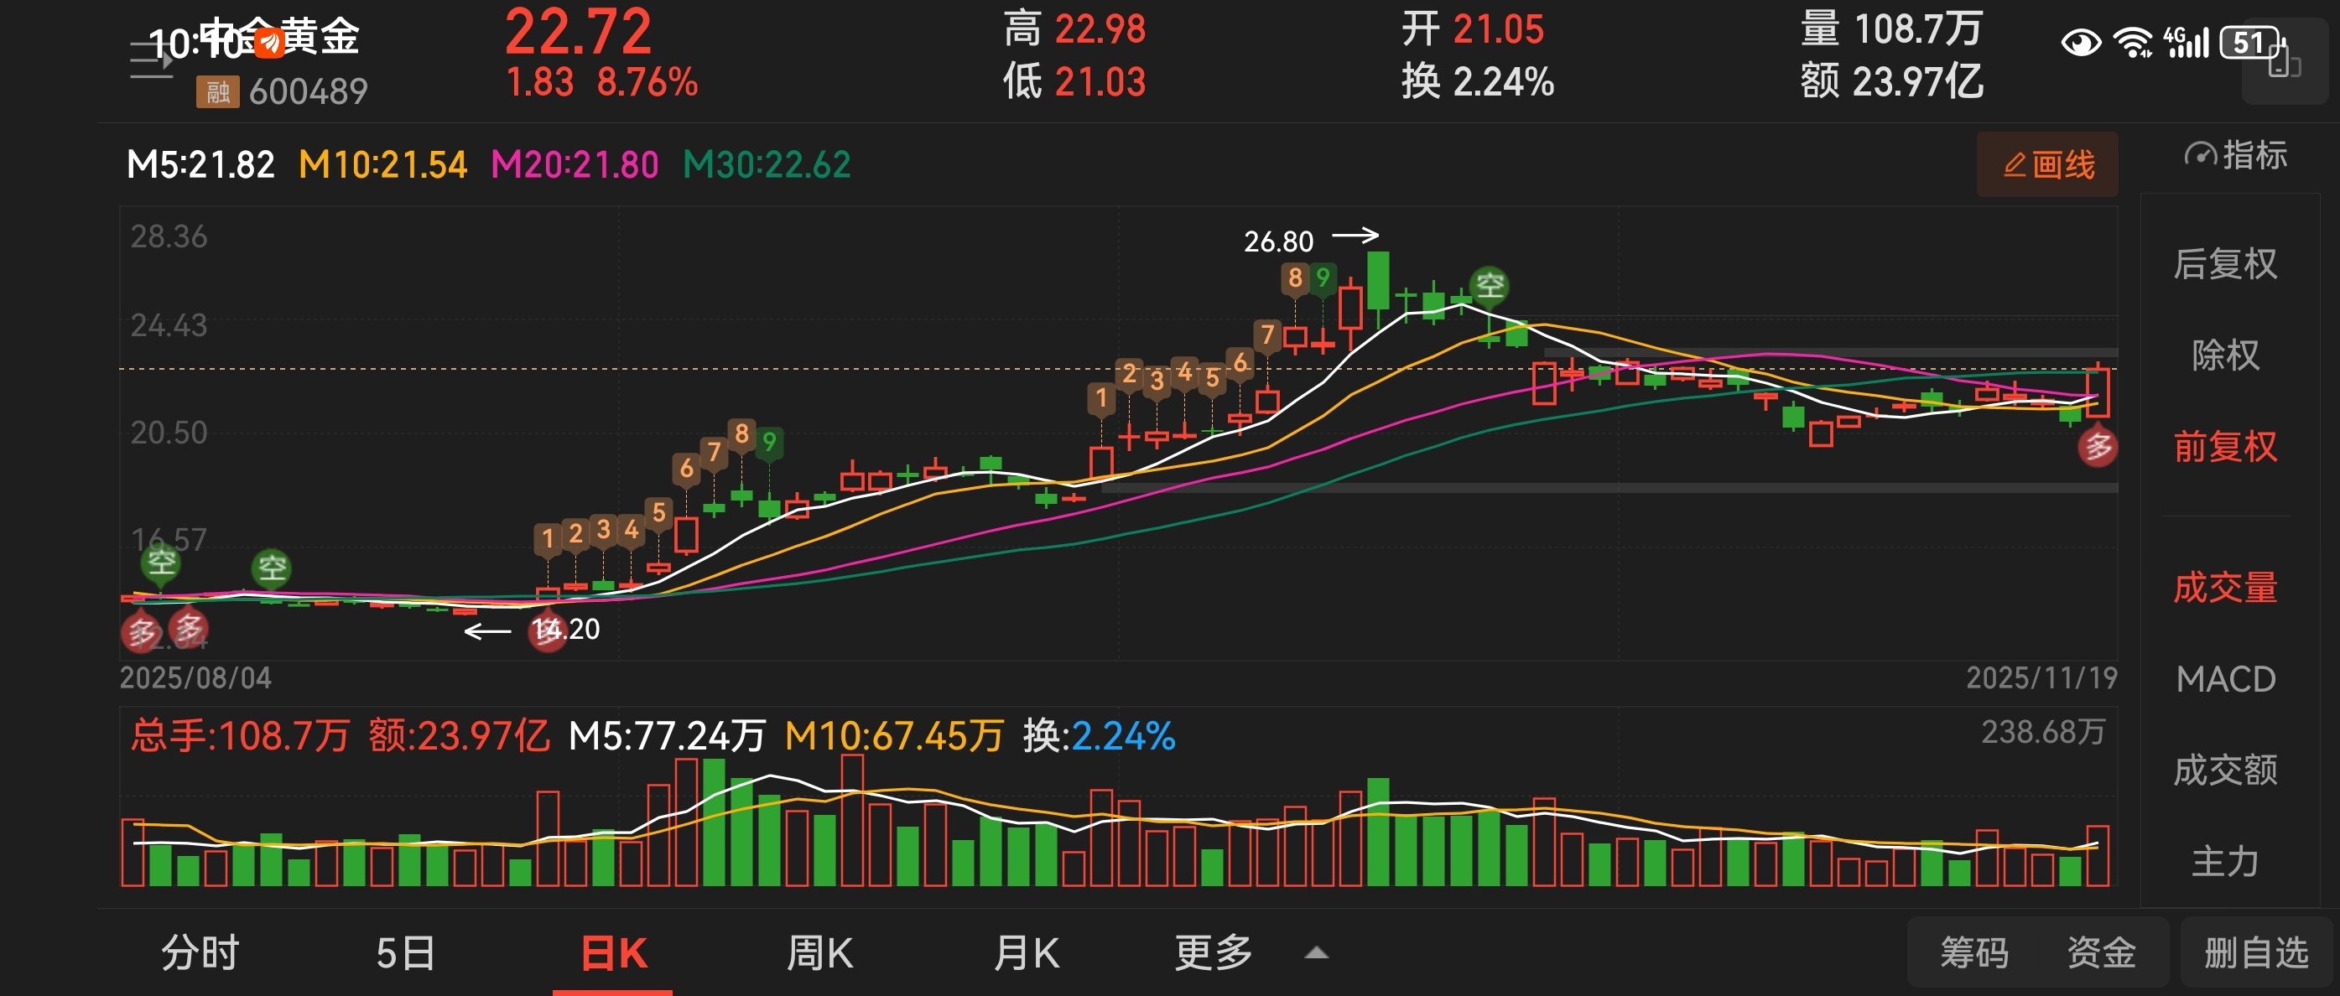Click the green 空 marker near the 26.80 peak
This screenshot has width=2340, height=996.
coord(1490,285)
